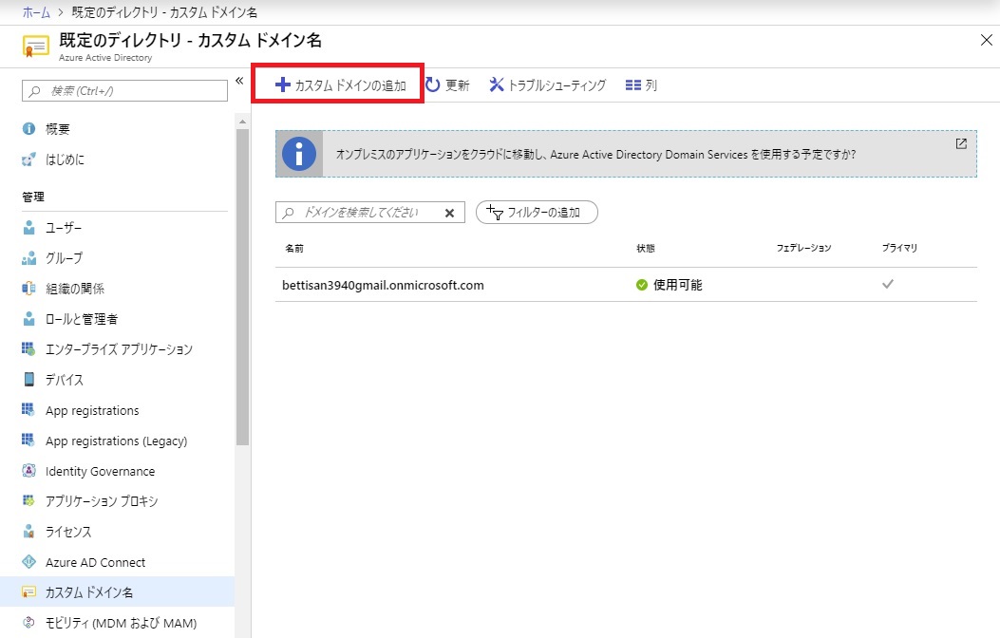Open bettisan3940gmail.onmicrosoft.com domain row
The image size is (1000, 638).
[626, 285]
